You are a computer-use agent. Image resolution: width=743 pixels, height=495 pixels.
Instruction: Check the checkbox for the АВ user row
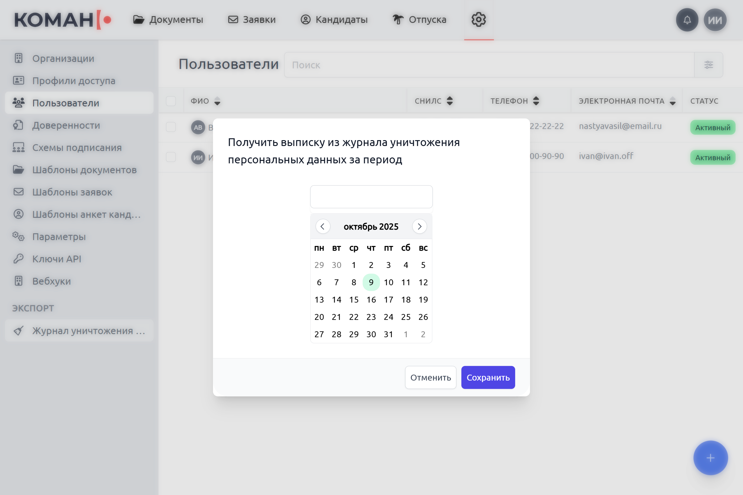point(171,127)
